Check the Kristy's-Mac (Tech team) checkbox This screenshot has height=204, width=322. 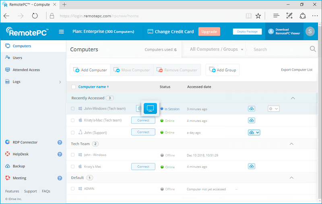pyautogui.click(x=73, y=120)
